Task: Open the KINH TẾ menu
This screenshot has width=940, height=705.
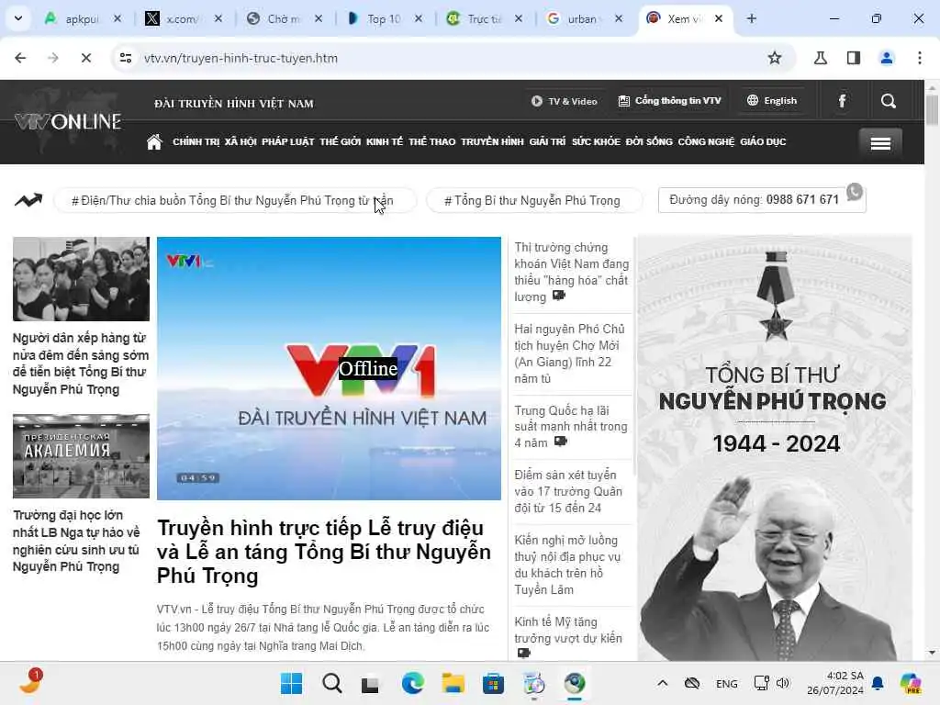Action: (x=385, y=142)
